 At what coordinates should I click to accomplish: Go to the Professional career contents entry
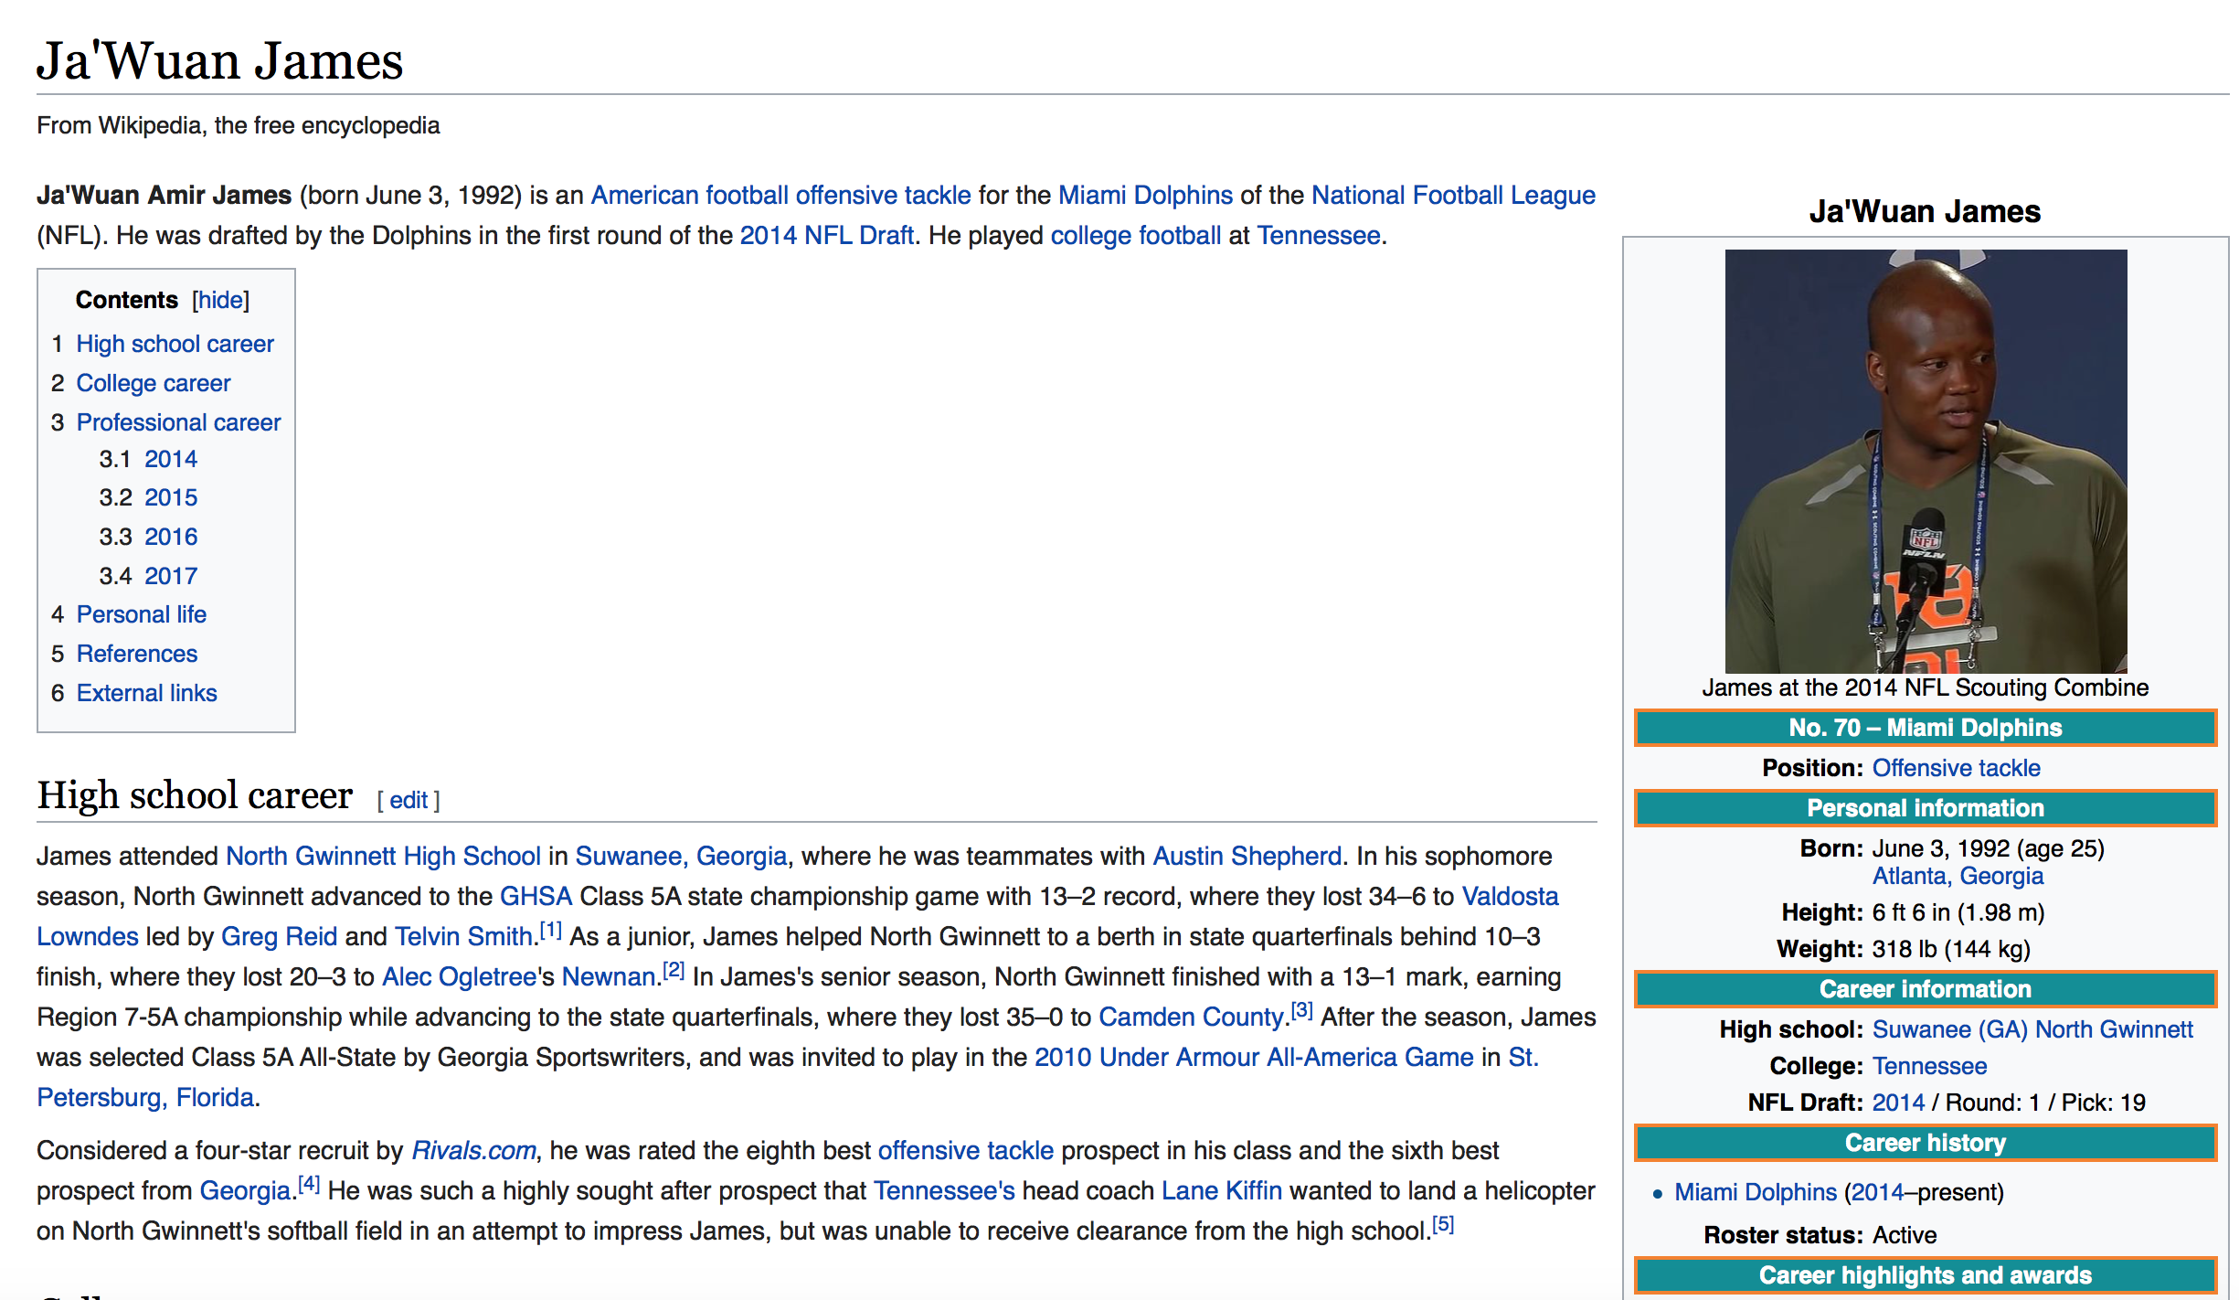coord(178,422)
